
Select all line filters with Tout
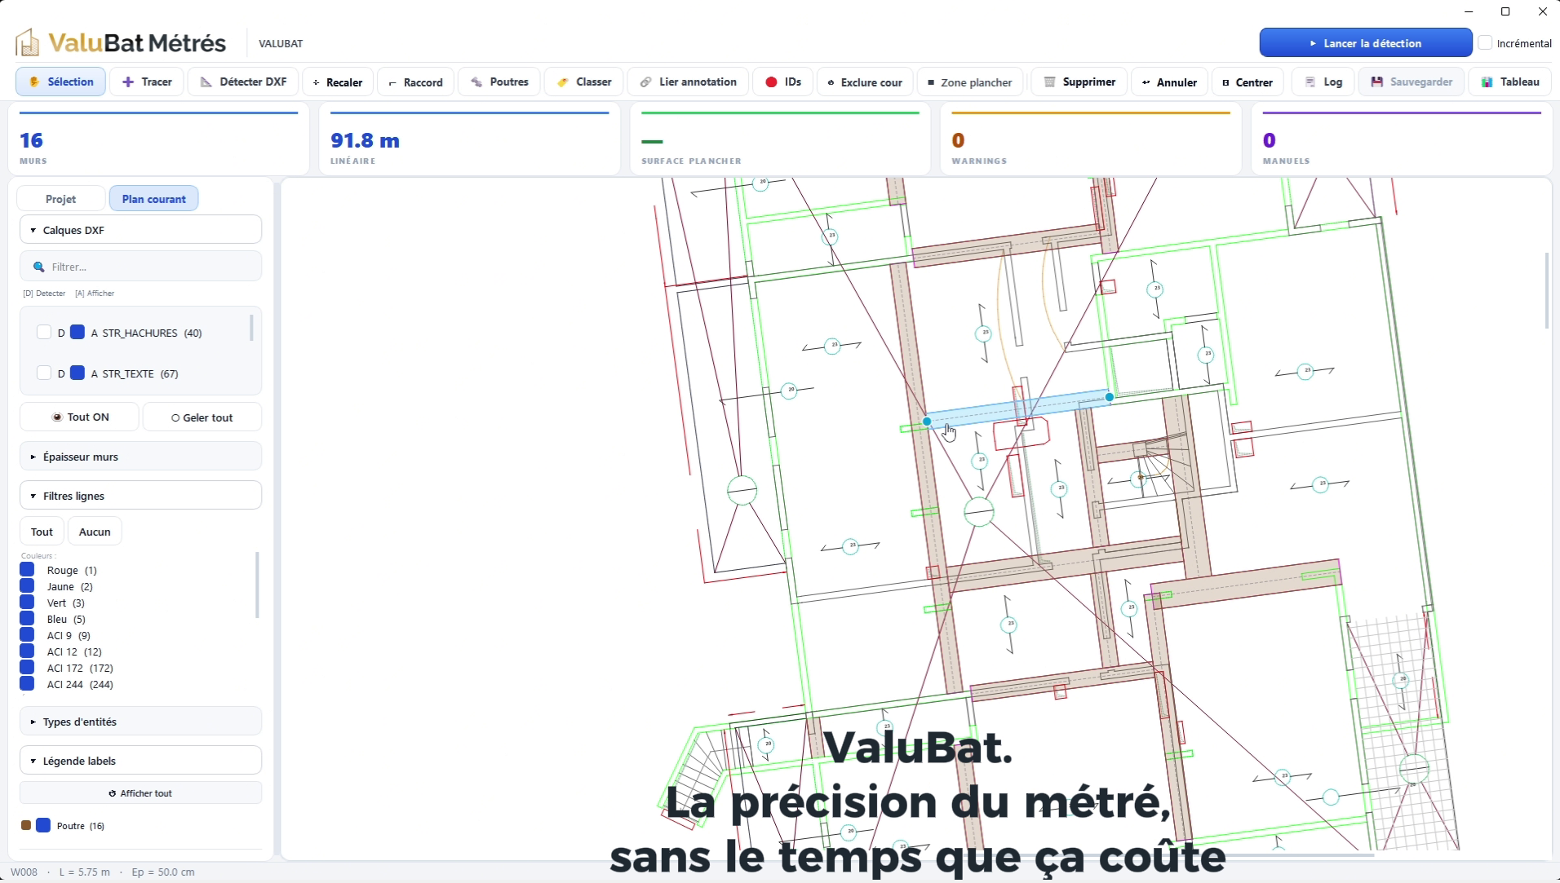[42, 532]
